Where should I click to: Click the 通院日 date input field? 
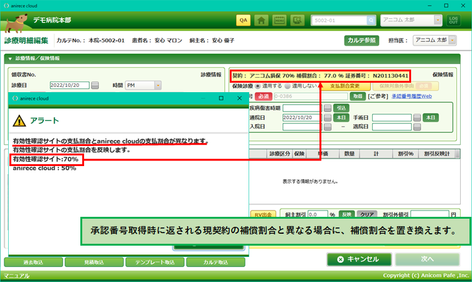point(303,118)
